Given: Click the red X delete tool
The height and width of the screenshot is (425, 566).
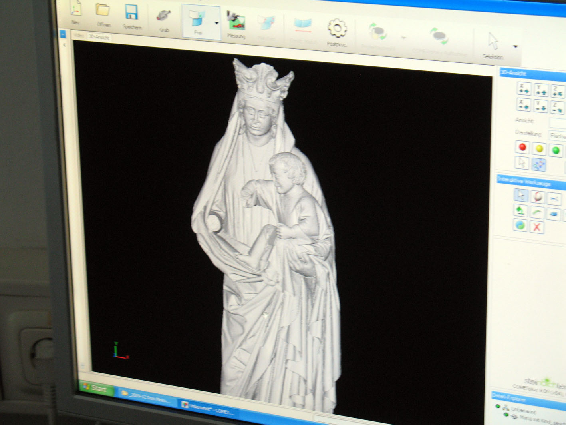Looking at the screenshot, I should click(537, 227).
